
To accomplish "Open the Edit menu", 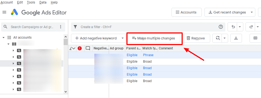I will [x=20, y=2].
